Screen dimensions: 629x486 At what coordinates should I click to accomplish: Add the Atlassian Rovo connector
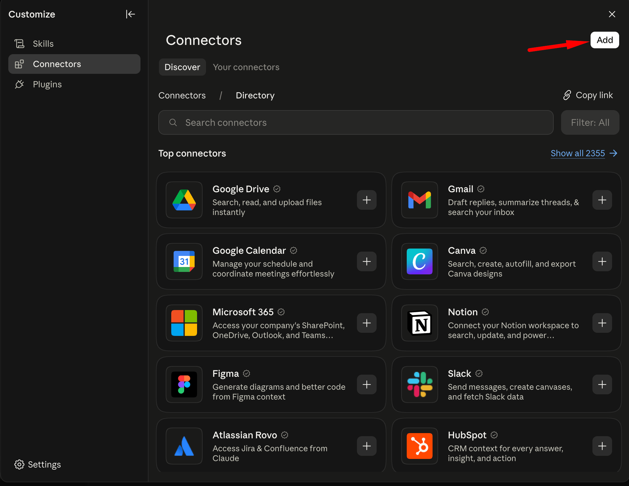[366, 446]
